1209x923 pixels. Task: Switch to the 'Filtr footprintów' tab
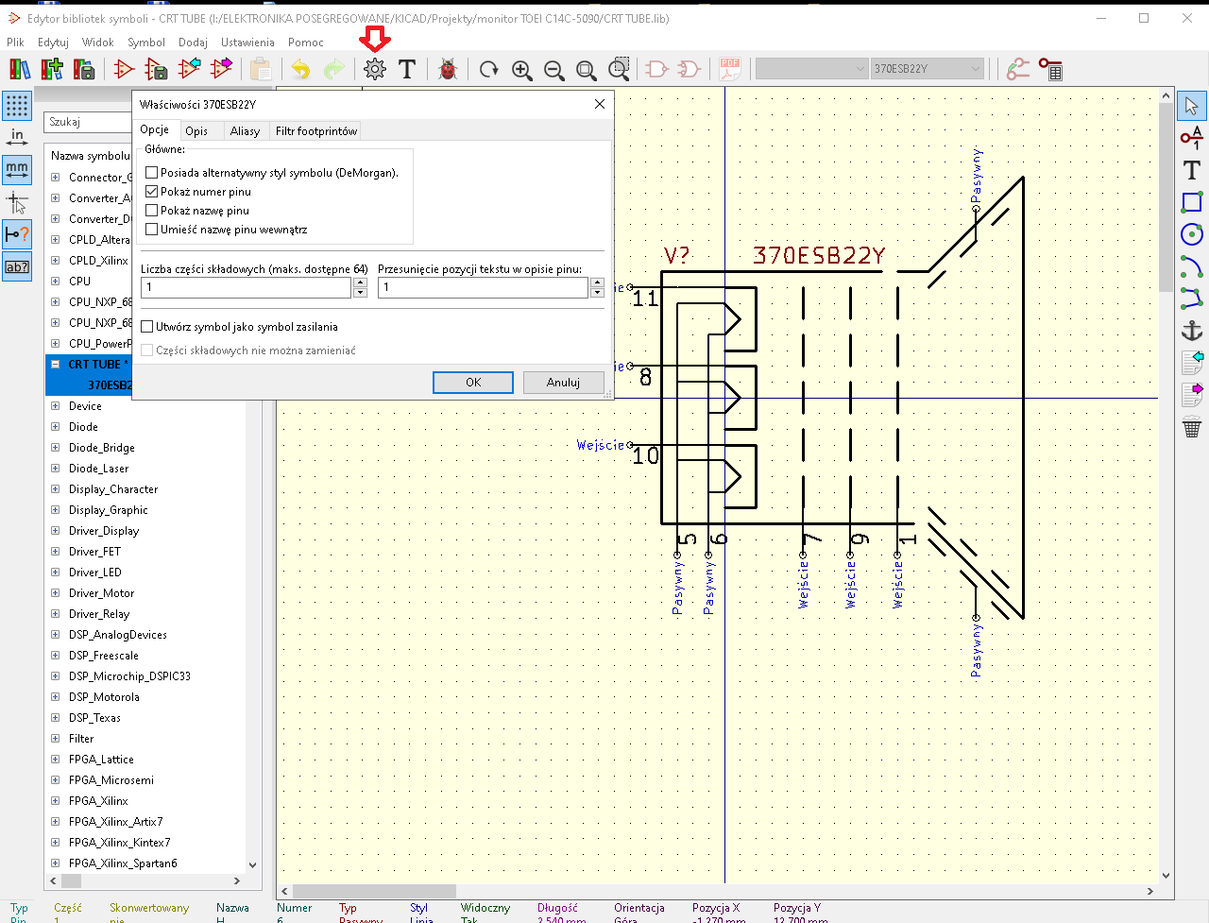(315, 131)
